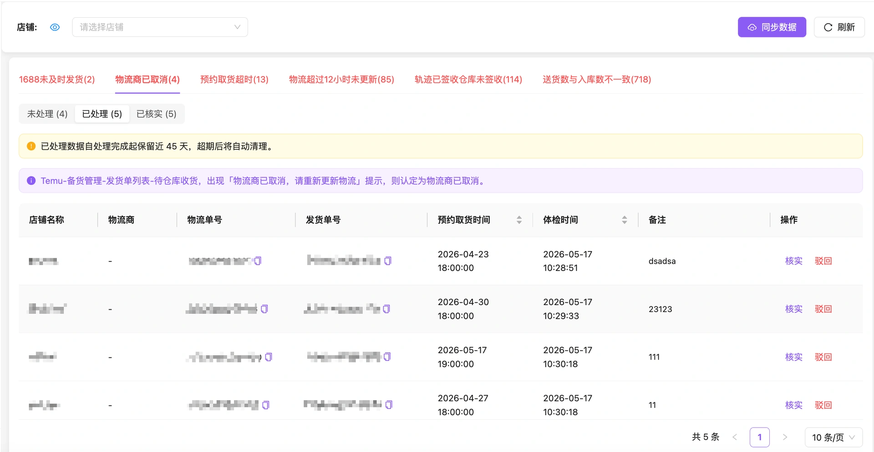874x452 pixels.
Task: Copy shipping order number in 111 row
Action: click(x=387, y=357)
